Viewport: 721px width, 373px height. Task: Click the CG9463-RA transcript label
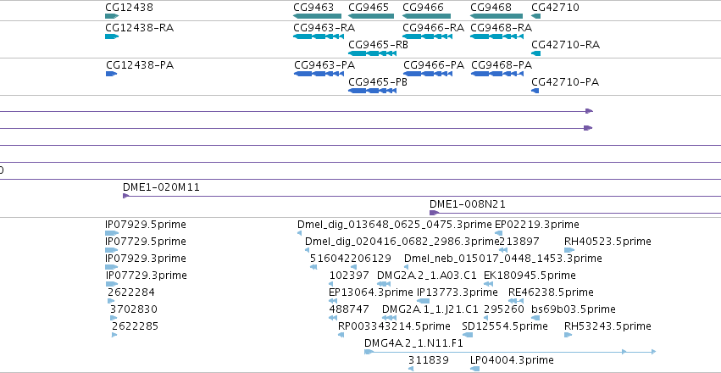[x=324, y=28]
